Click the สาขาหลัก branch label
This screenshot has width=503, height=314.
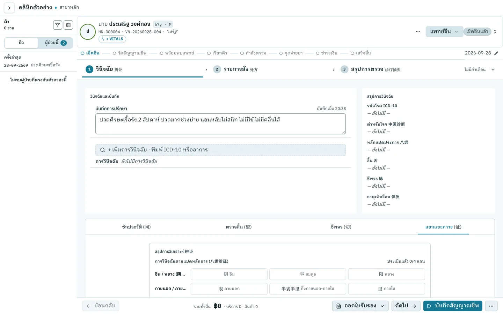pos(69,7)
